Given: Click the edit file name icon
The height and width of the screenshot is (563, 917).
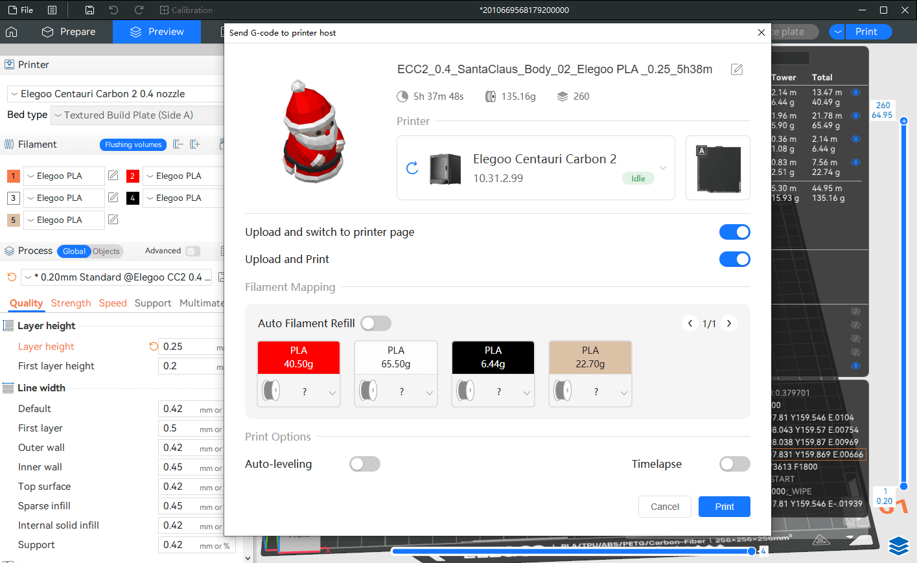Looking at the screenshot, I should click(737, 69).
